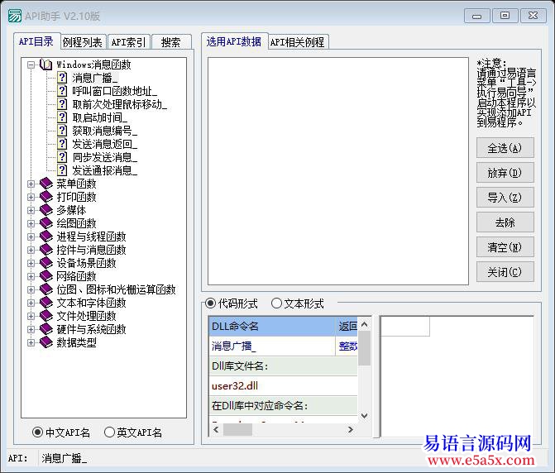The image size is (555, 473).
Task: Click the question icon beside 取前次处理鼠标移动_
Action: (62, 104)
